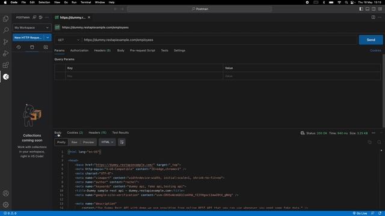Go back with the navigation arrow
This screenshot has width=385, height=216.
pos(115,9)
